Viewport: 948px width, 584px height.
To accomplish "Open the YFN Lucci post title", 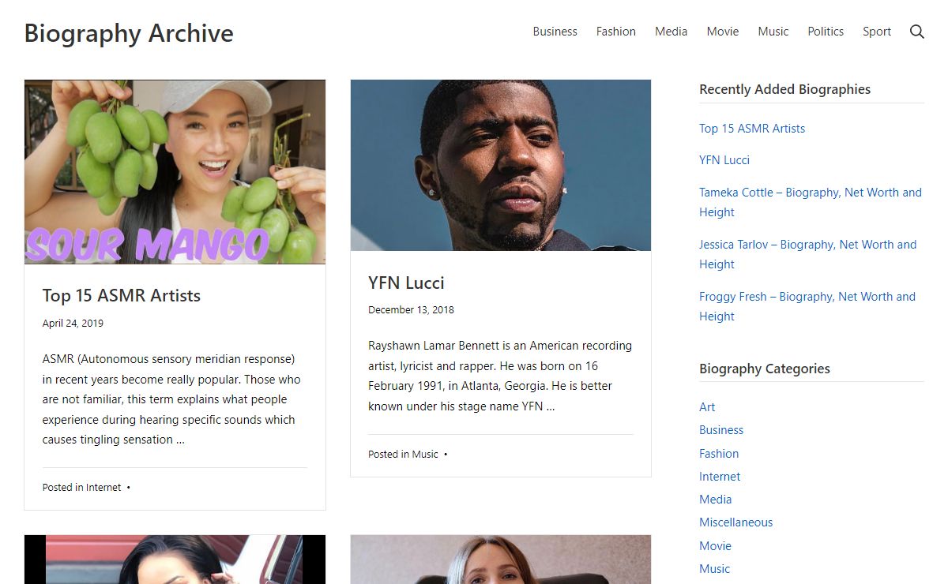I will pyautogui.click(x=406, y=283).
